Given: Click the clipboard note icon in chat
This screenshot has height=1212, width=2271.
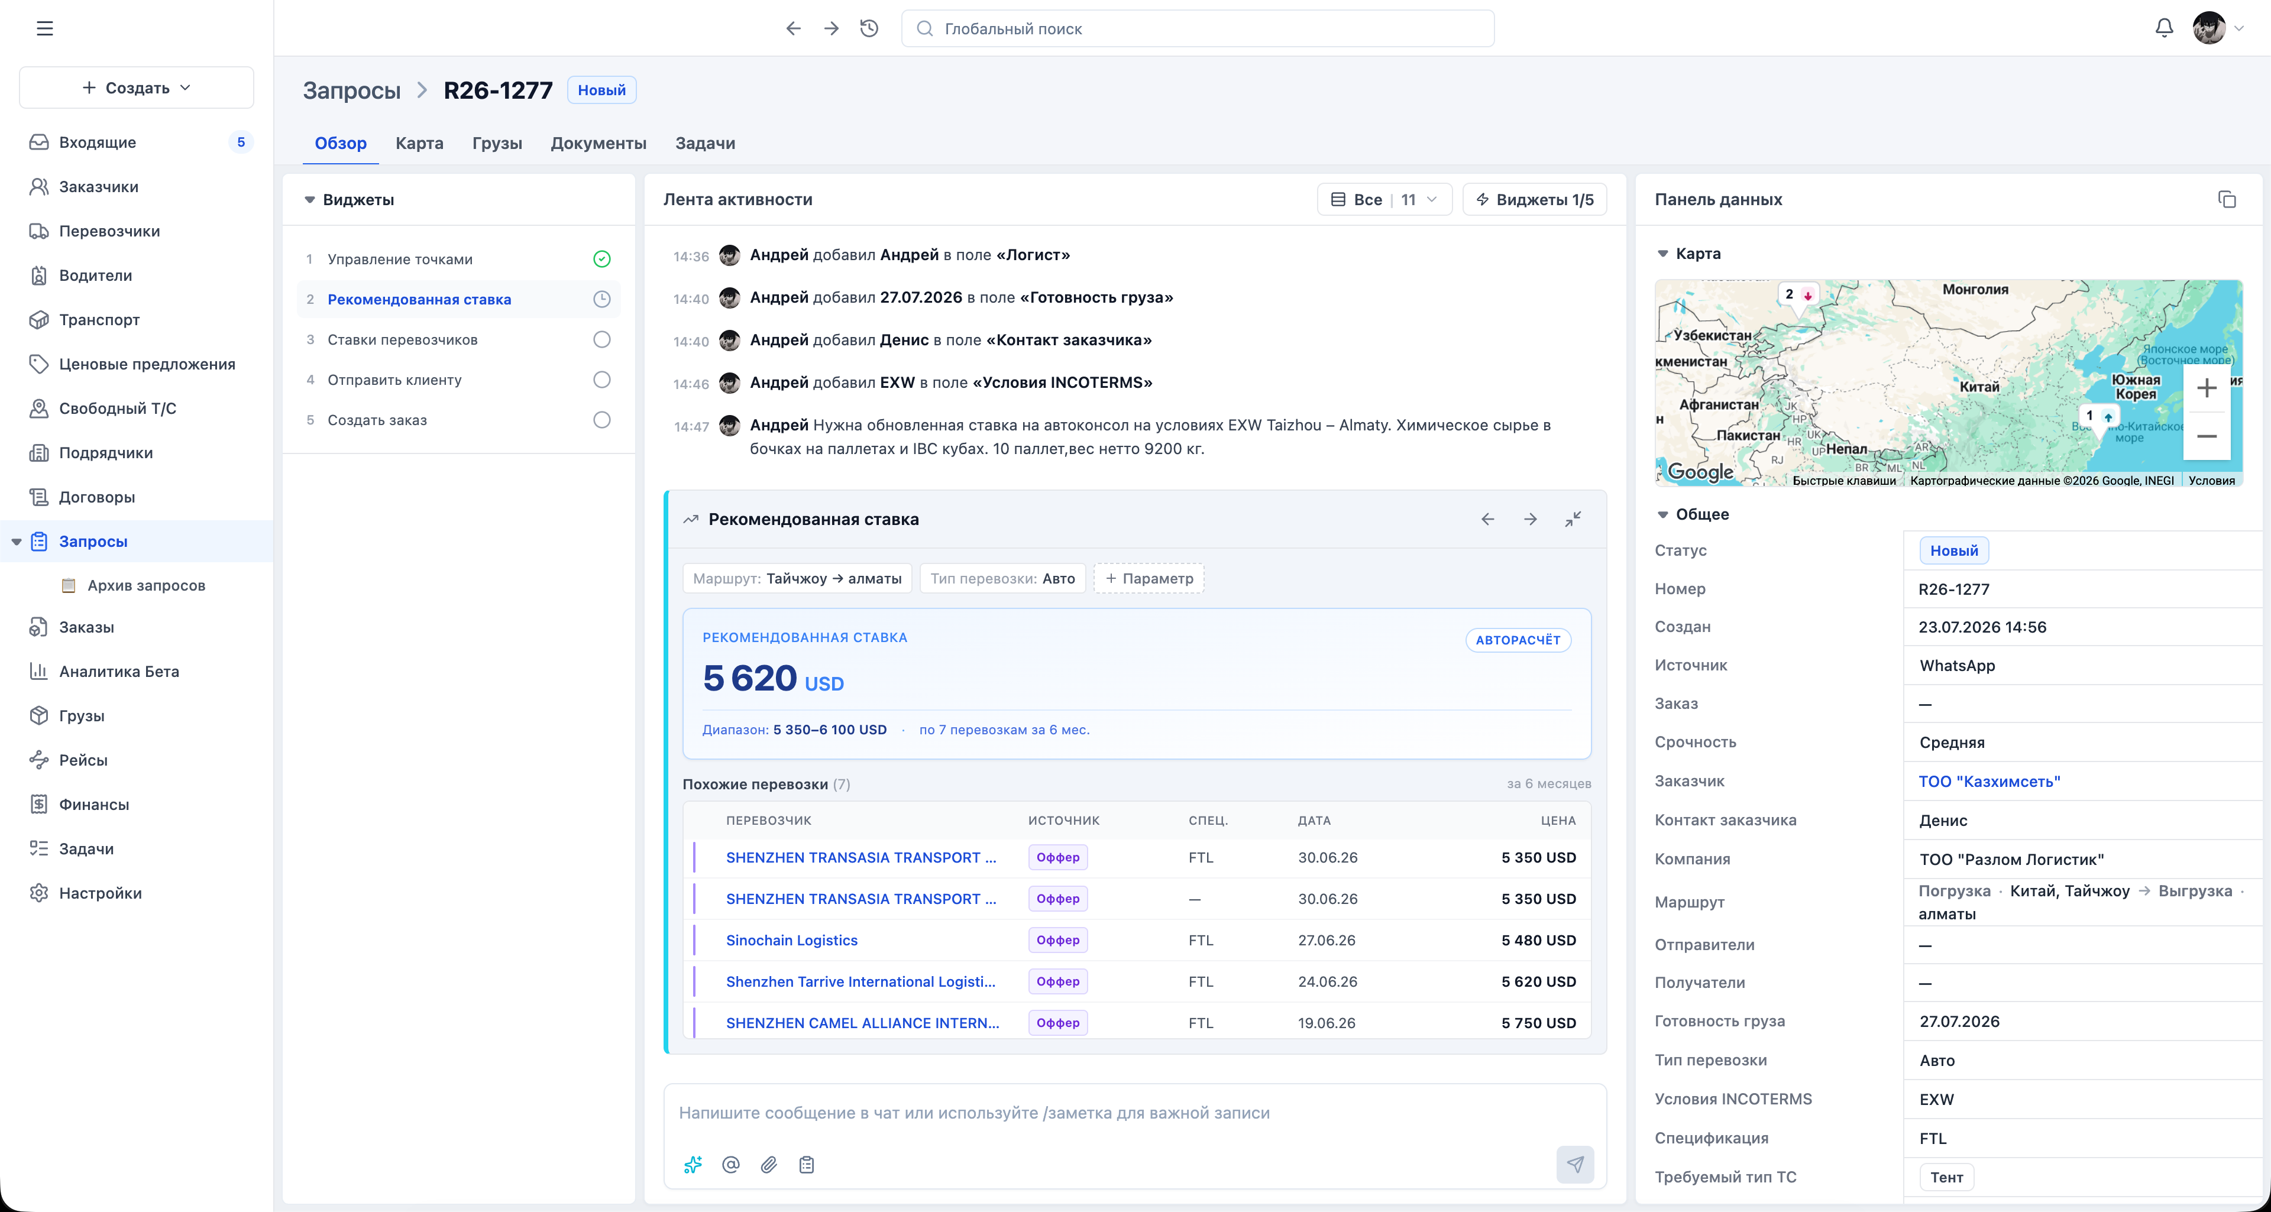Looking at the screenshot, I should pyautogui.click(x=807, y=1164).
